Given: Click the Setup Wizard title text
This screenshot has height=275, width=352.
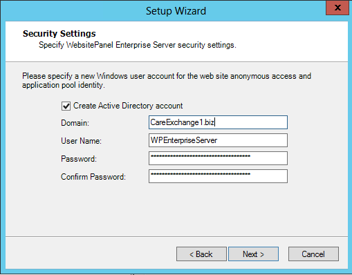Looking at the screenshot, I should tap(176, 11).
